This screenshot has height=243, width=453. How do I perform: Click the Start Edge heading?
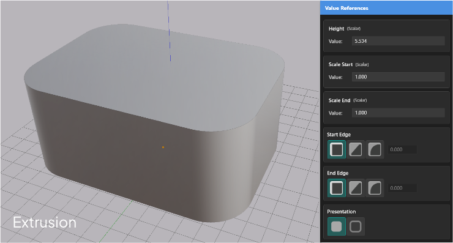click(x=339, y=135)
